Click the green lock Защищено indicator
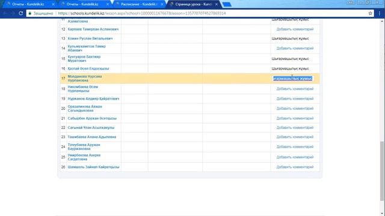This screenshot has height=216, width=385. click(x=40, y=13)
